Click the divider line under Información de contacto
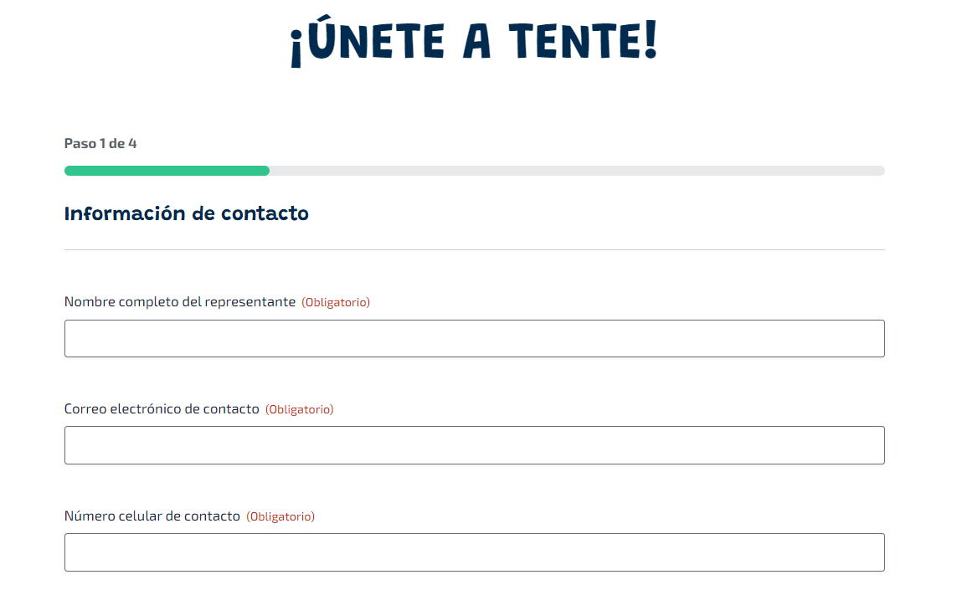The height and width of the screenshot is (590, 962). pos(474,249)
